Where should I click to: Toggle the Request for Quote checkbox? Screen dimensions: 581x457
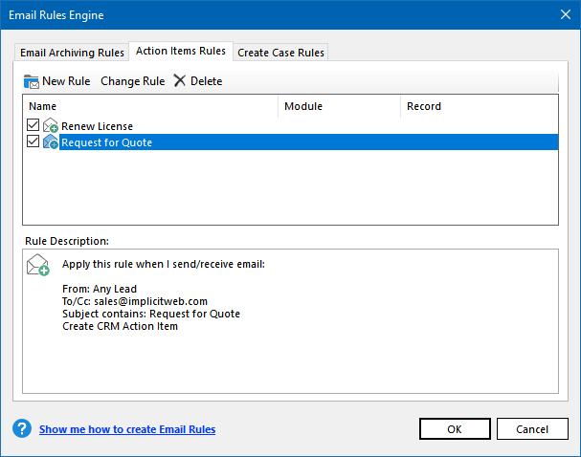coord(34,142)
